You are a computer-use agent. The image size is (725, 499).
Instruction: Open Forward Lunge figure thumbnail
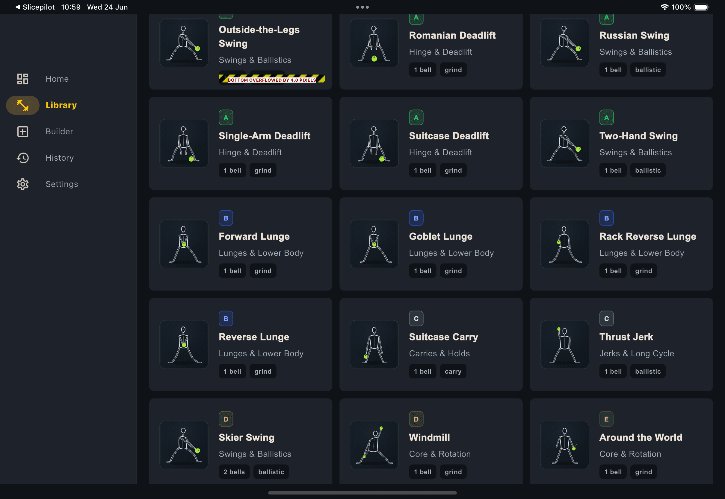(x=184, y=244)
